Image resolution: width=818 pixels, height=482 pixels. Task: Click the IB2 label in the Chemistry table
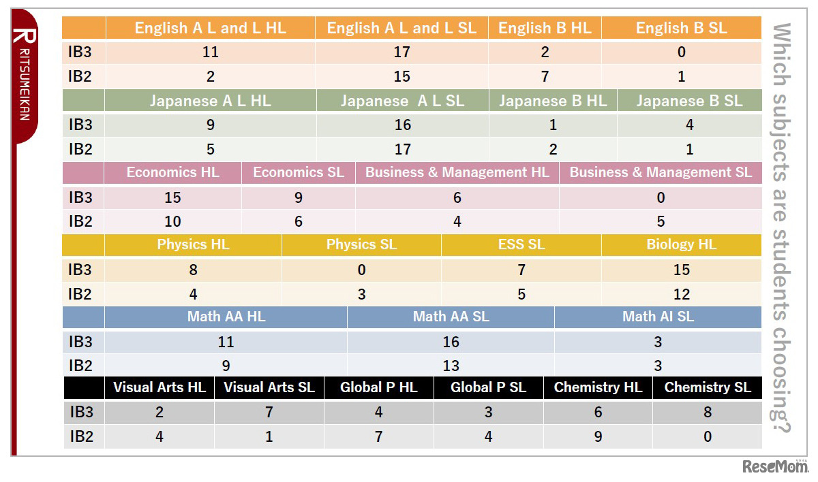(x=80, y=436)
